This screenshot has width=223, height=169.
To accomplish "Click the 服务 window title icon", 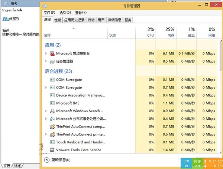I will tap(6, 3).
